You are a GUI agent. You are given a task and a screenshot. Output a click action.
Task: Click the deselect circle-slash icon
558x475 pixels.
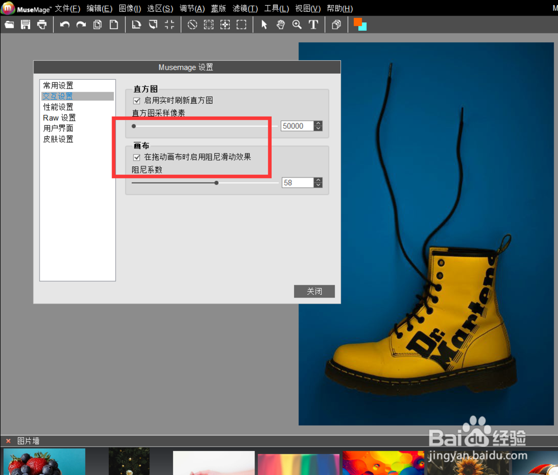tap(192, 25)
